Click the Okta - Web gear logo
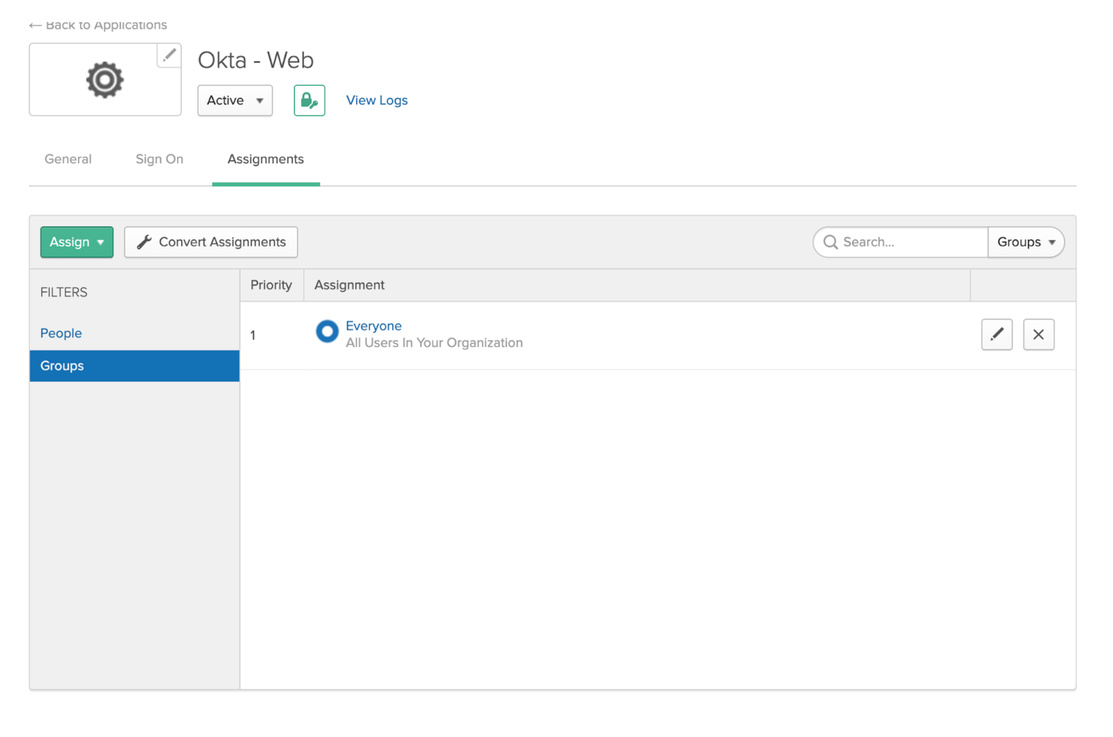 point(105,80)
